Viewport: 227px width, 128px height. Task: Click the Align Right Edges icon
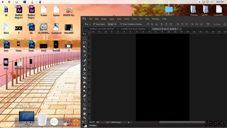coord(171,24)
